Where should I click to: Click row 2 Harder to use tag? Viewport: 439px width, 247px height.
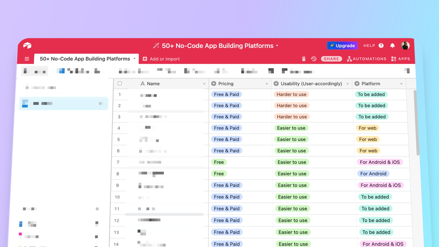pyautogui.click(x=292, y=106)
